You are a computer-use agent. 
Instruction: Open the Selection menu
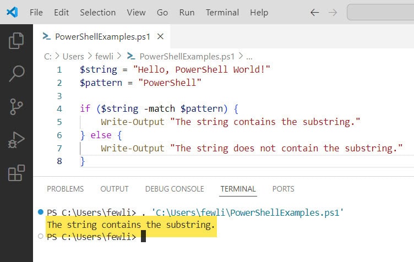(97, 13)
